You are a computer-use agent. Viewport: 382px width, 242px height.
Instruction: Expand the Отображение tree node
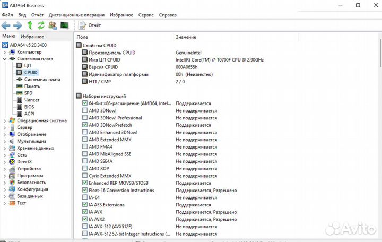point(5,134)
